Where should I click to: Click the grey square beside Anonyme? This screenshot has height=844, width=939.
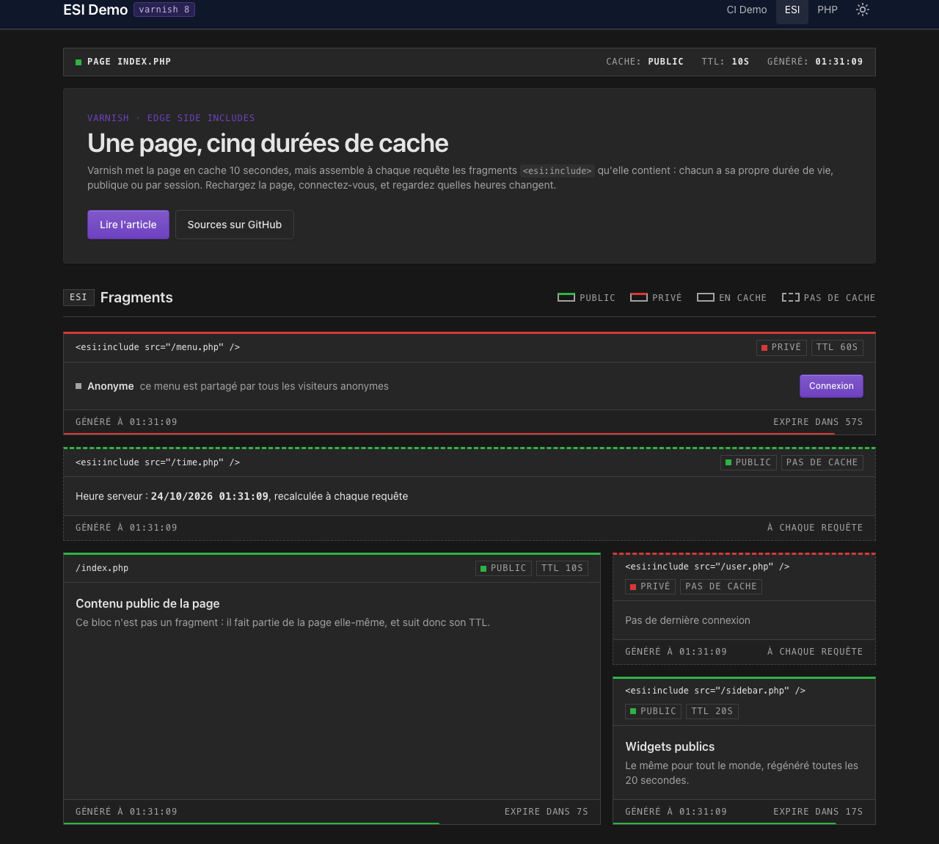(x=78, y=386)
